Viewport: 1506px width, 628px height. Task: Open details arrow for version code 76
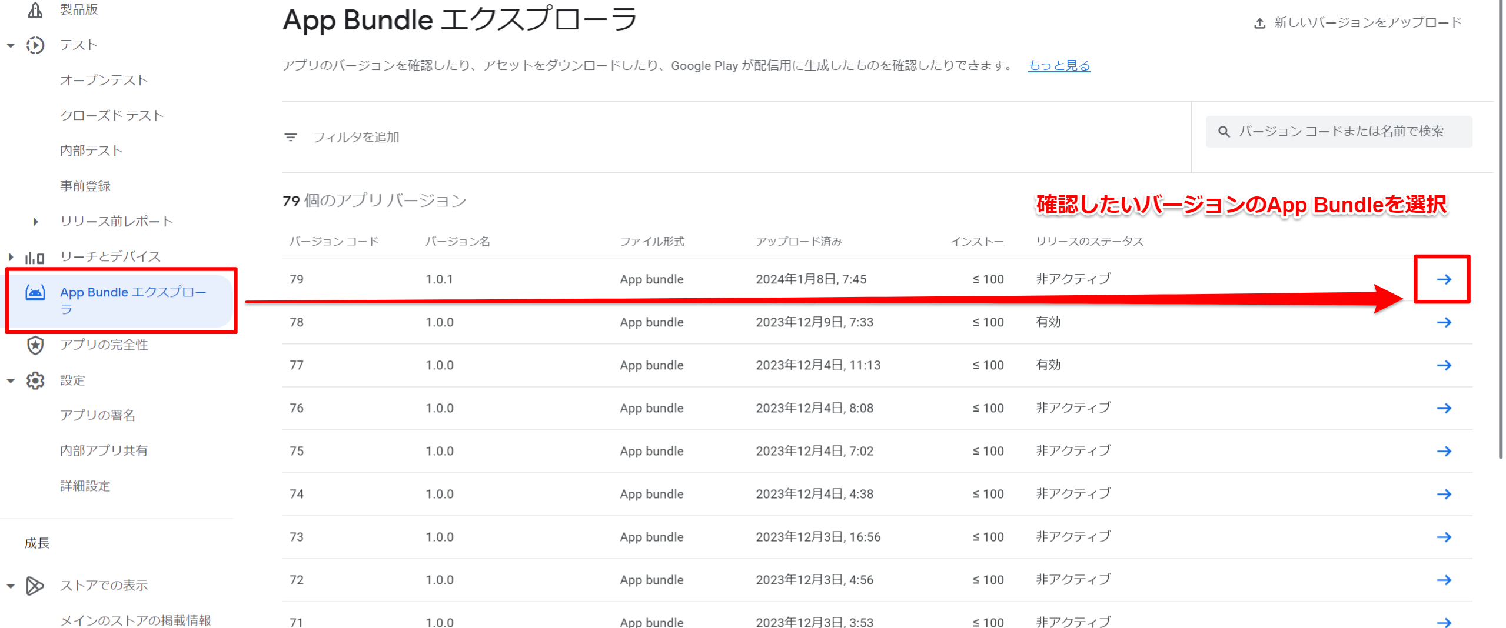click(1444, 408)
